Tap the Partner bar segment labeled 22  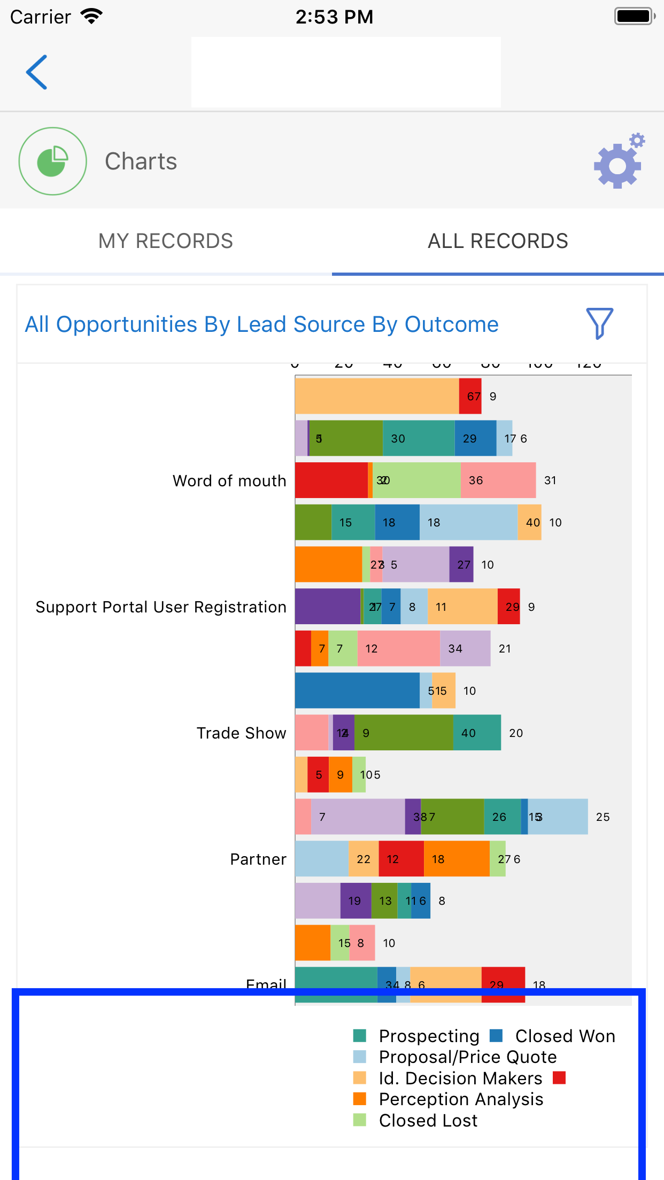pyautogui.click(x=363, y=859)
